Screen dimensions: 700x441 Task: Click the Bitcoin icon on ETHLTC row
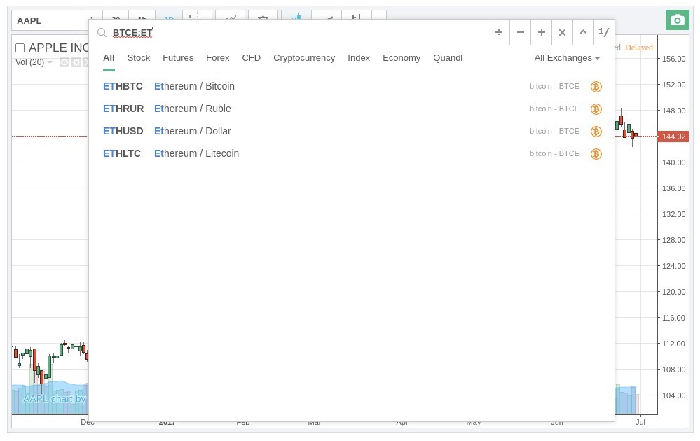[596, 153]
